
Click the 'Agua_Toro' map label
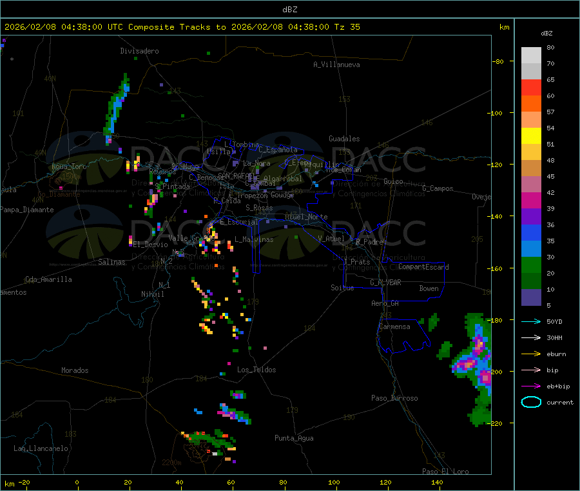pyautogui.click(x=69, y=166)
